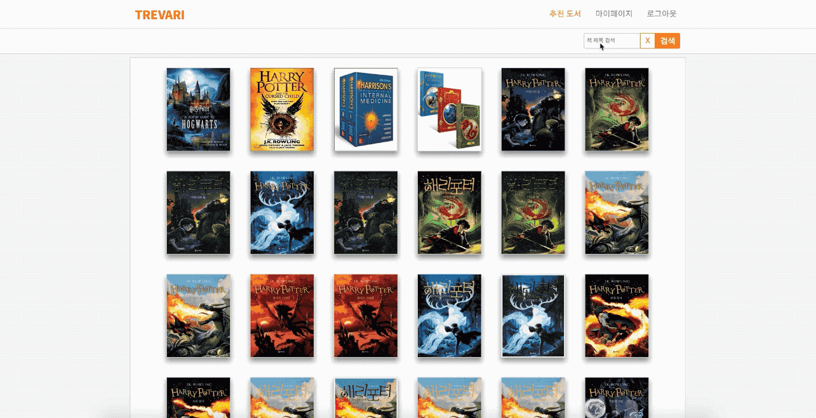This screenshot has width=816, height=418.
Task: Open faded-title Korean green phoenix cover
Action: pos(533,213)
